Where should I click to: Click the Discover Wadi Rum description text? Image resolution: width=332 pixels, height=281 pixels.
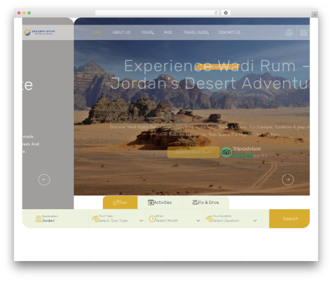click(210, 131)
